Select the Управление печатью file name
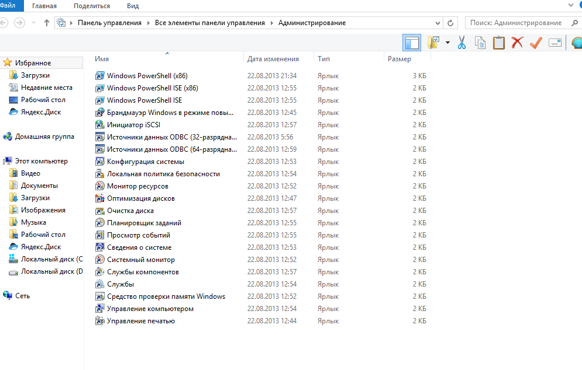 (x=141, y=321)
